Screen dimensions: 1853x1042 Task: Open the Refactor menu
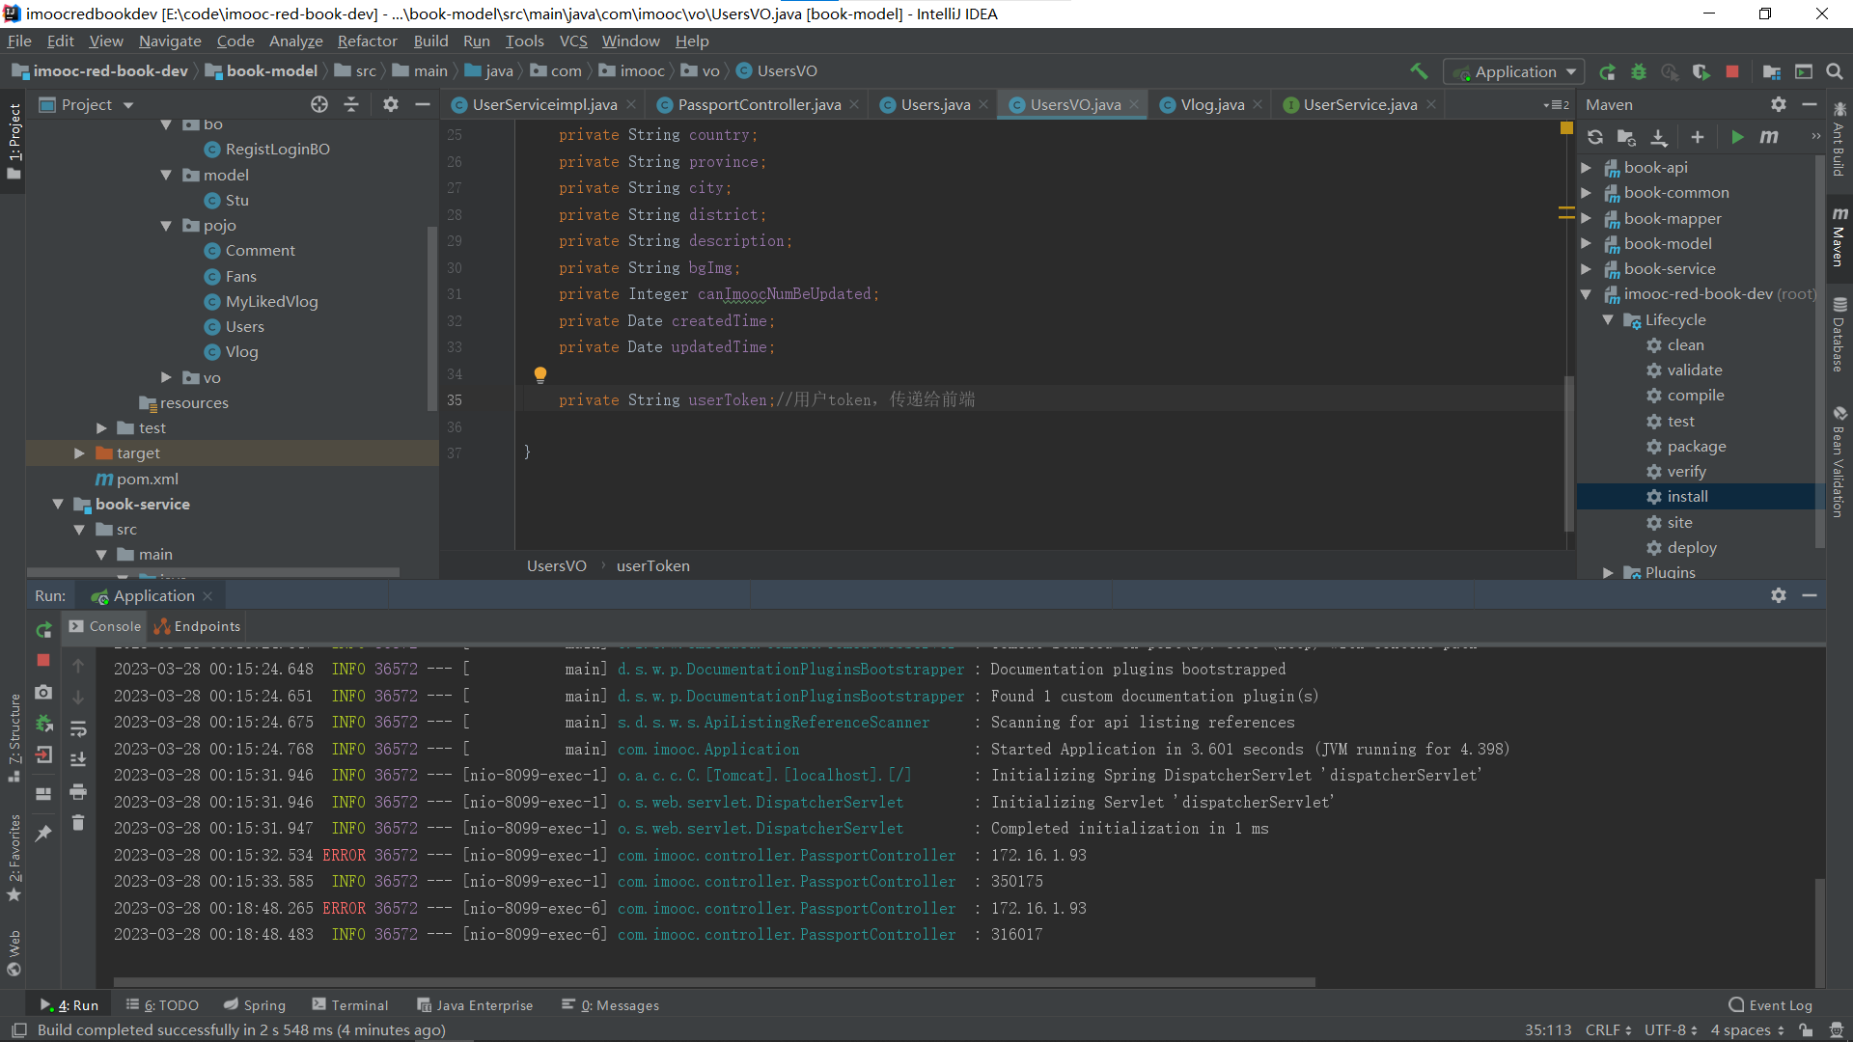367,41
